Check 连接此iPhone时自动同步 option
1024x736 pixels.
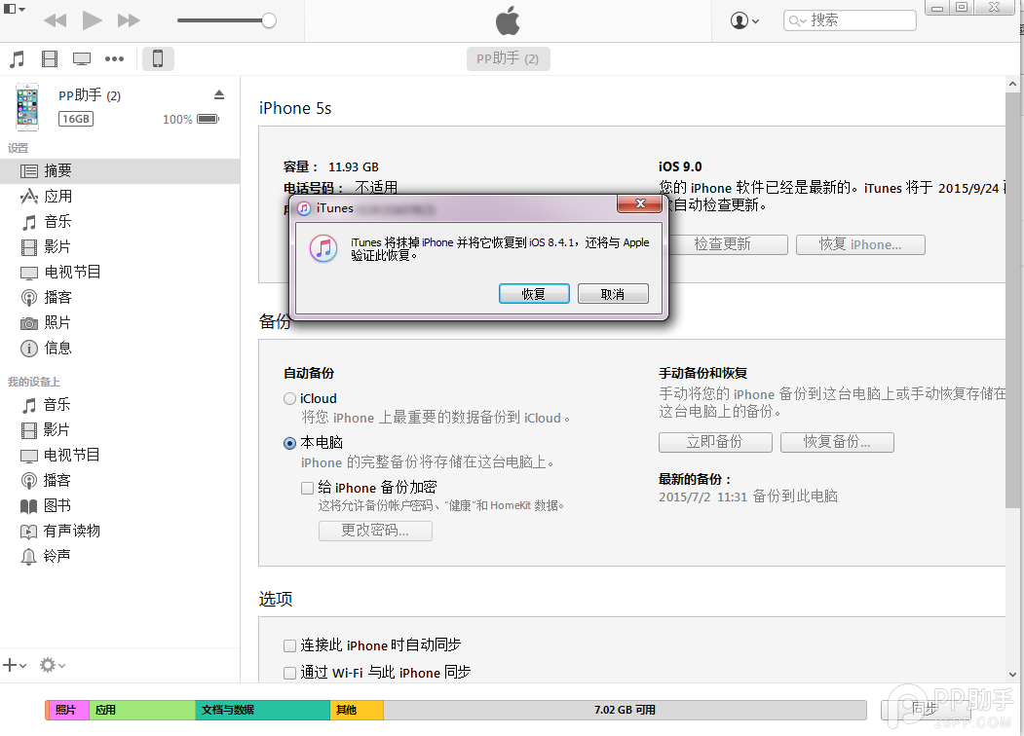(x=289, y=644)
